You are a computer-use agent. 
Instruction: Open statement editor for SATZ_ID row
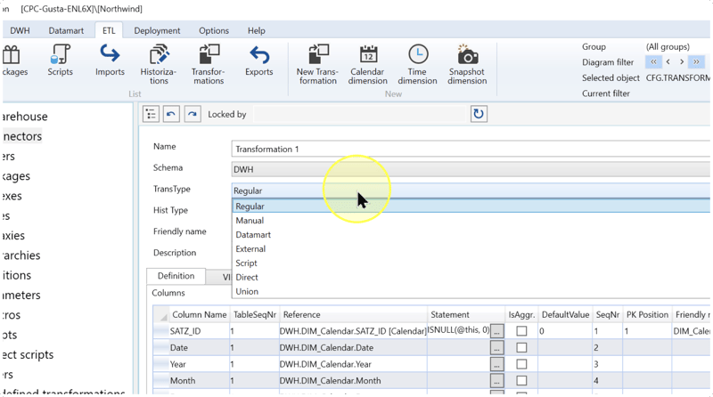coord(496,332)
